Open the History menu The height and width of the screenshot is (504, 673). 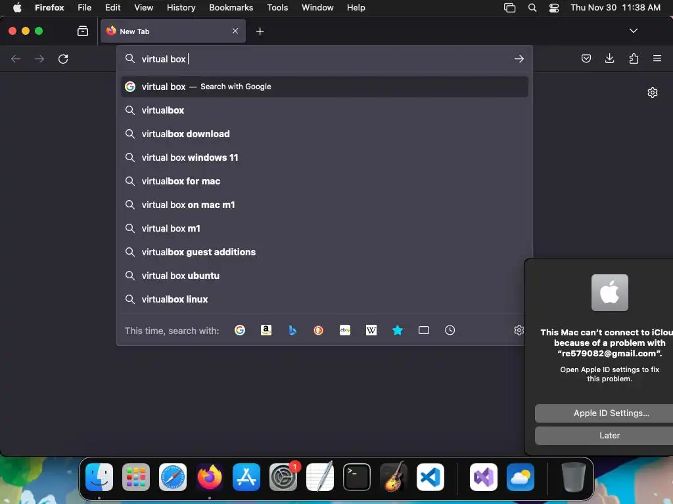pos(181,7)
